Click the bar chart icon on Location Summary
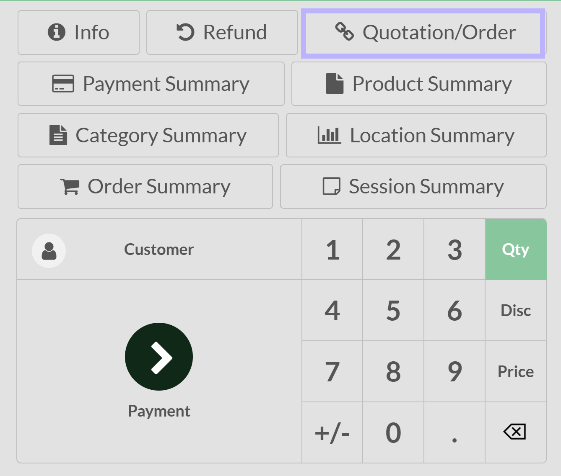This screenshot has width=561, height=476. click(328, 135)
